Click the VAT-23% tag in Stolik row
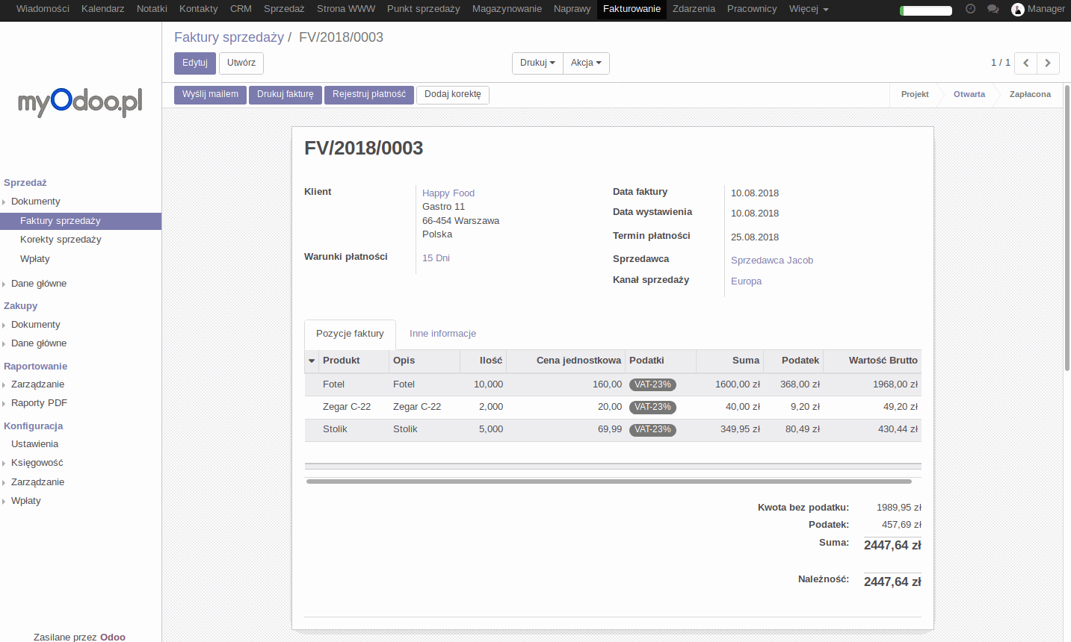The height and width of the screenshot is (642, 1071). coord(652,430)
